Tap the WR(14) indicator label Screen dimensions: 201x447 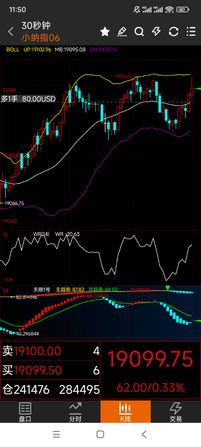coord(41,234)
